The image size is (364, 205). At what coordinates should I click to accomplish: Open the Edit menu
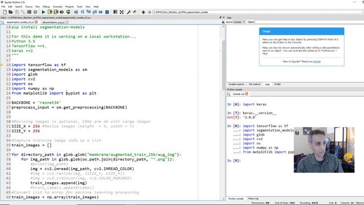pyautogui.click(x=10, y=6)
